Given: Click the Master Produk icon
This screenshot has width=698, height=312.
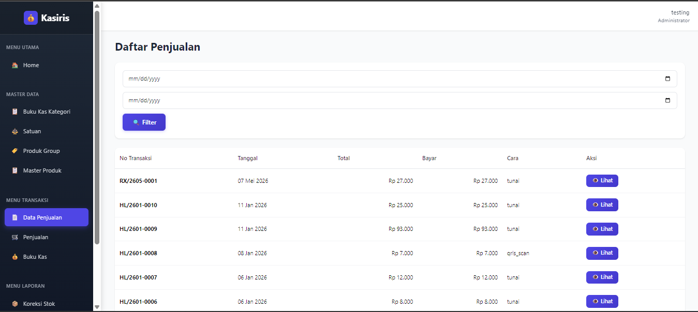Looking at the screenshot, I should click(x=15, y=170).
